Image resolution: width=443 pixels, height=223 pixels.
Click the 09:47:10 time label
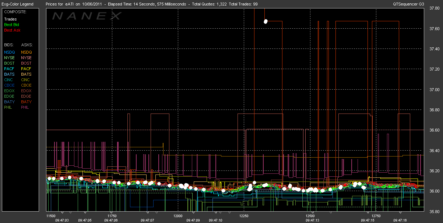tap(215, 220)
